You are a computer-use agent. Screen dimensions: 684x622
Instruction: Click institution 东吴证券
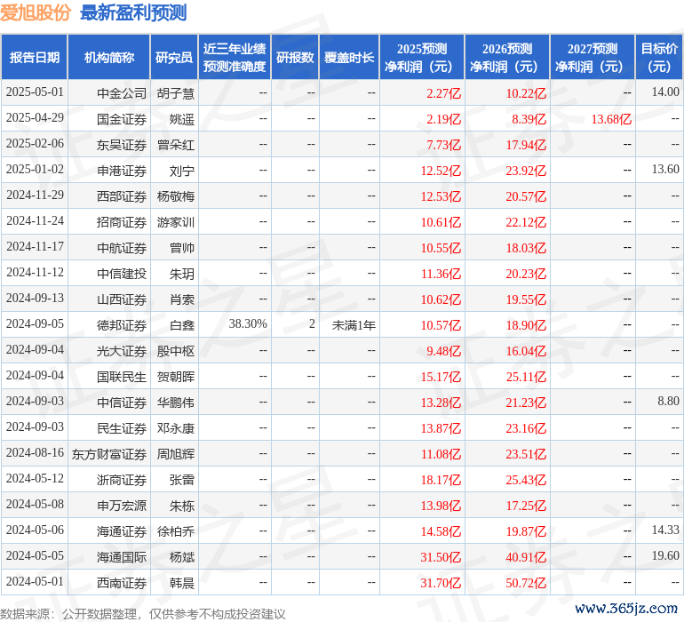122,145
